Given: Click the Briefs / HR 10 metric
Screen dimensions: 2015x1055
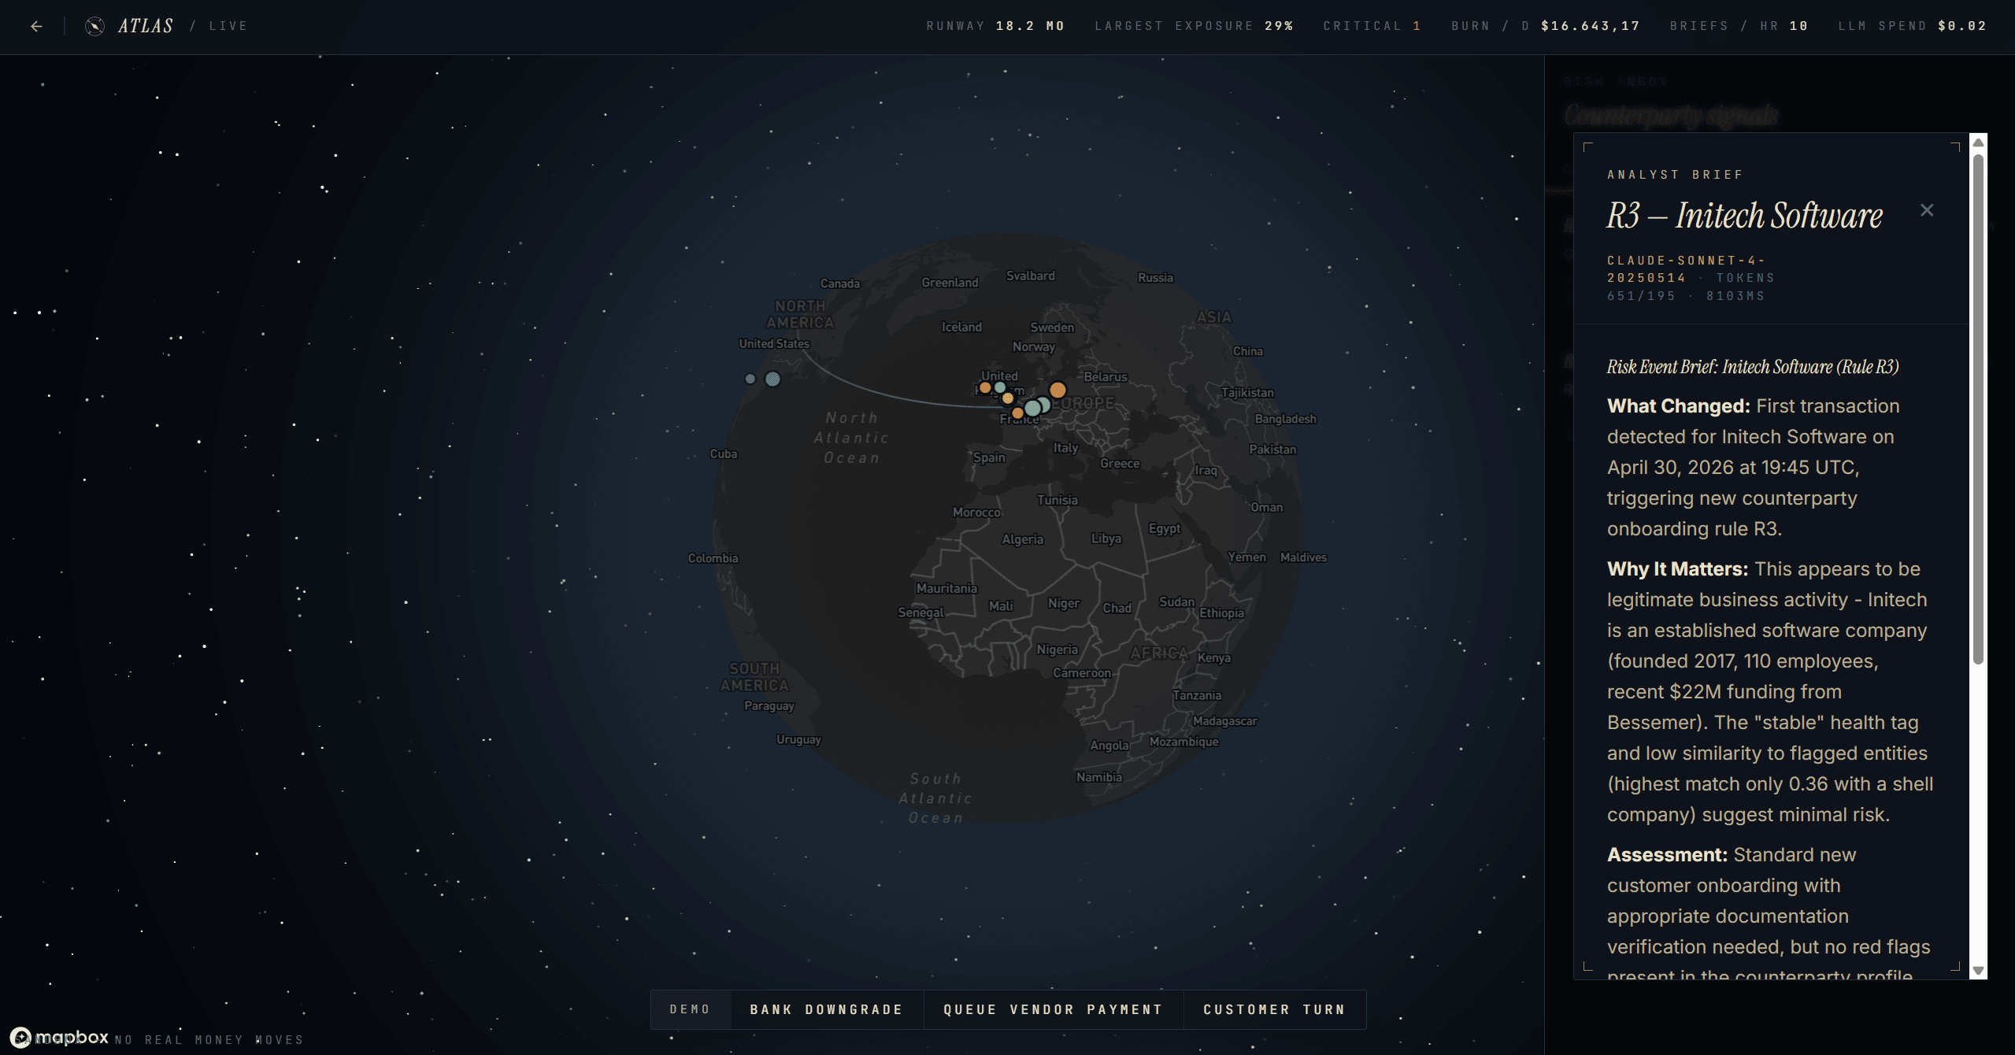Looking at the screenshot, I should [1739, 26].
